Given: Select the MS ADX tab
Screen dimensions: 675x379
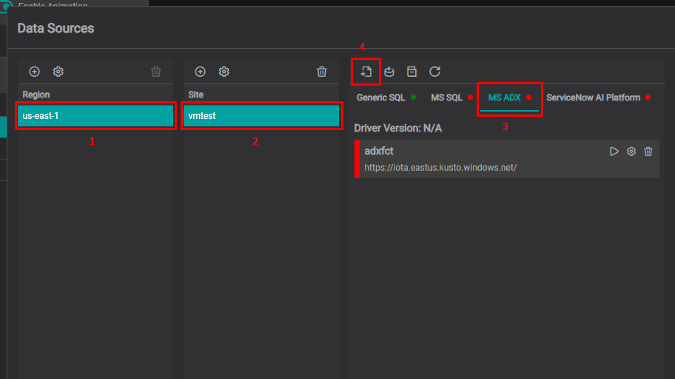Looking at the screenshot, I should [x=505, y=98].
